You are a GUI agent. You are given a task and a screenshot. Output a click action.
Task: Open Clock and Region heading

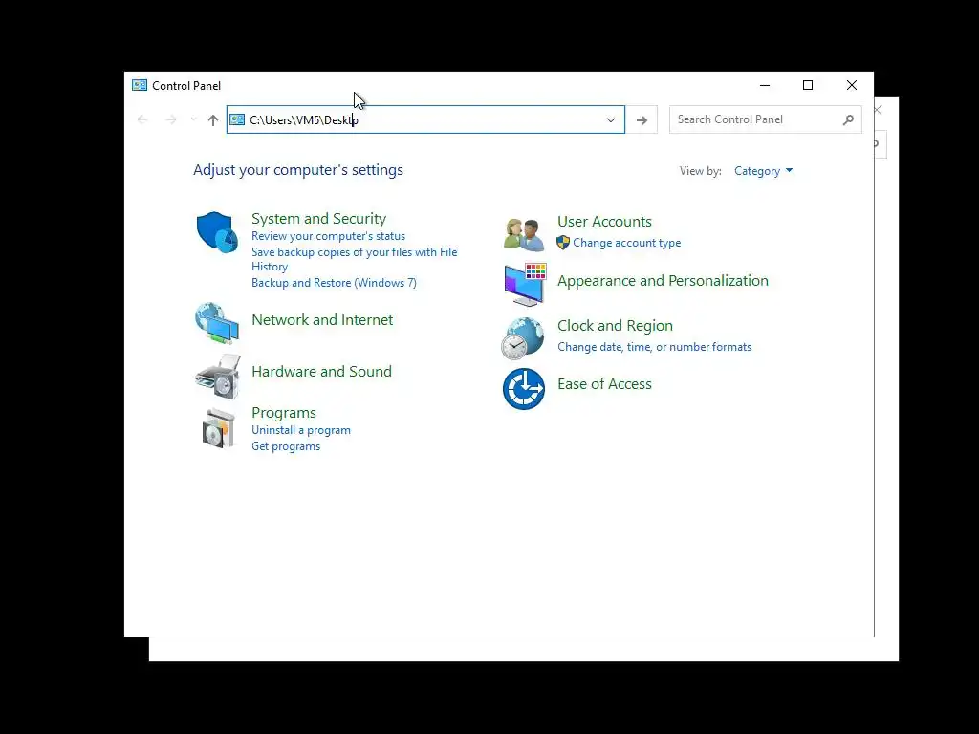615,326
